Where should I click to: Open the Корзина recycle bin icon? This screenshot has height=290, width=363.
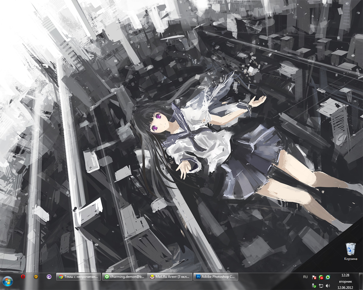(350, 251)
